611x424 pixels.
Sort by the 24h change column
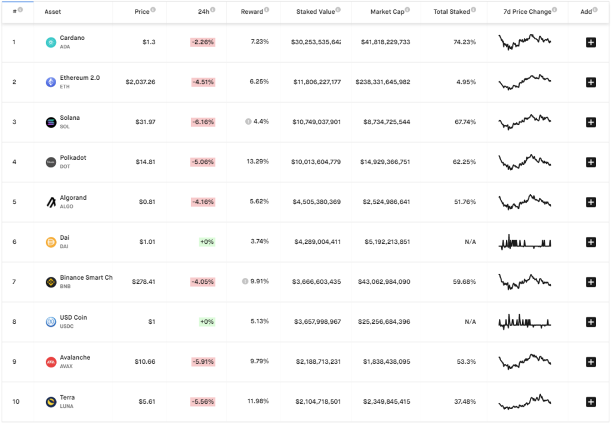pyautogui.click(x=203, y=11)
